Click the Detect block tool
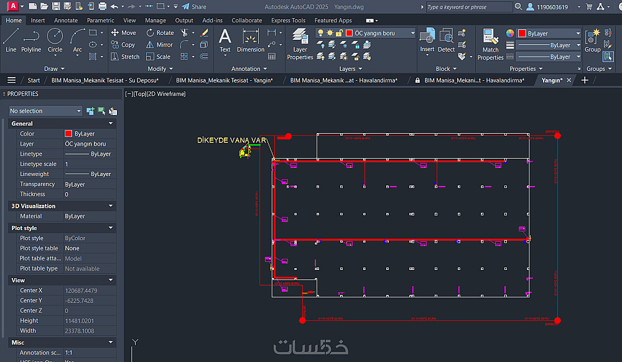622x362 pixels. (446, 40)
